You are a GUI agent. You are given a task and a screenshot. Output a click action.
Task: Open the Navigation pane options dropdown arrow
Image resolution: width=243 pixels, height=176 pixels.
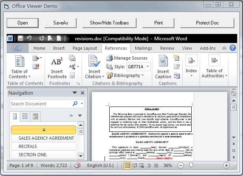point(75,93)
